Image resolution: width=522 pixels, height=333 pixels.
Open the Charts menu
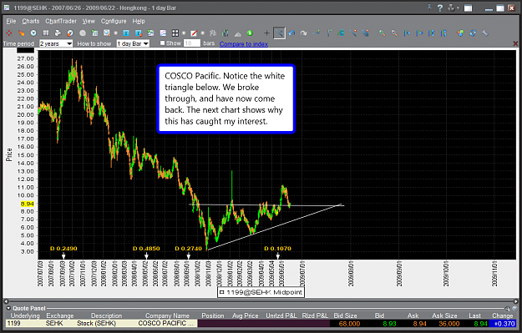31,21
